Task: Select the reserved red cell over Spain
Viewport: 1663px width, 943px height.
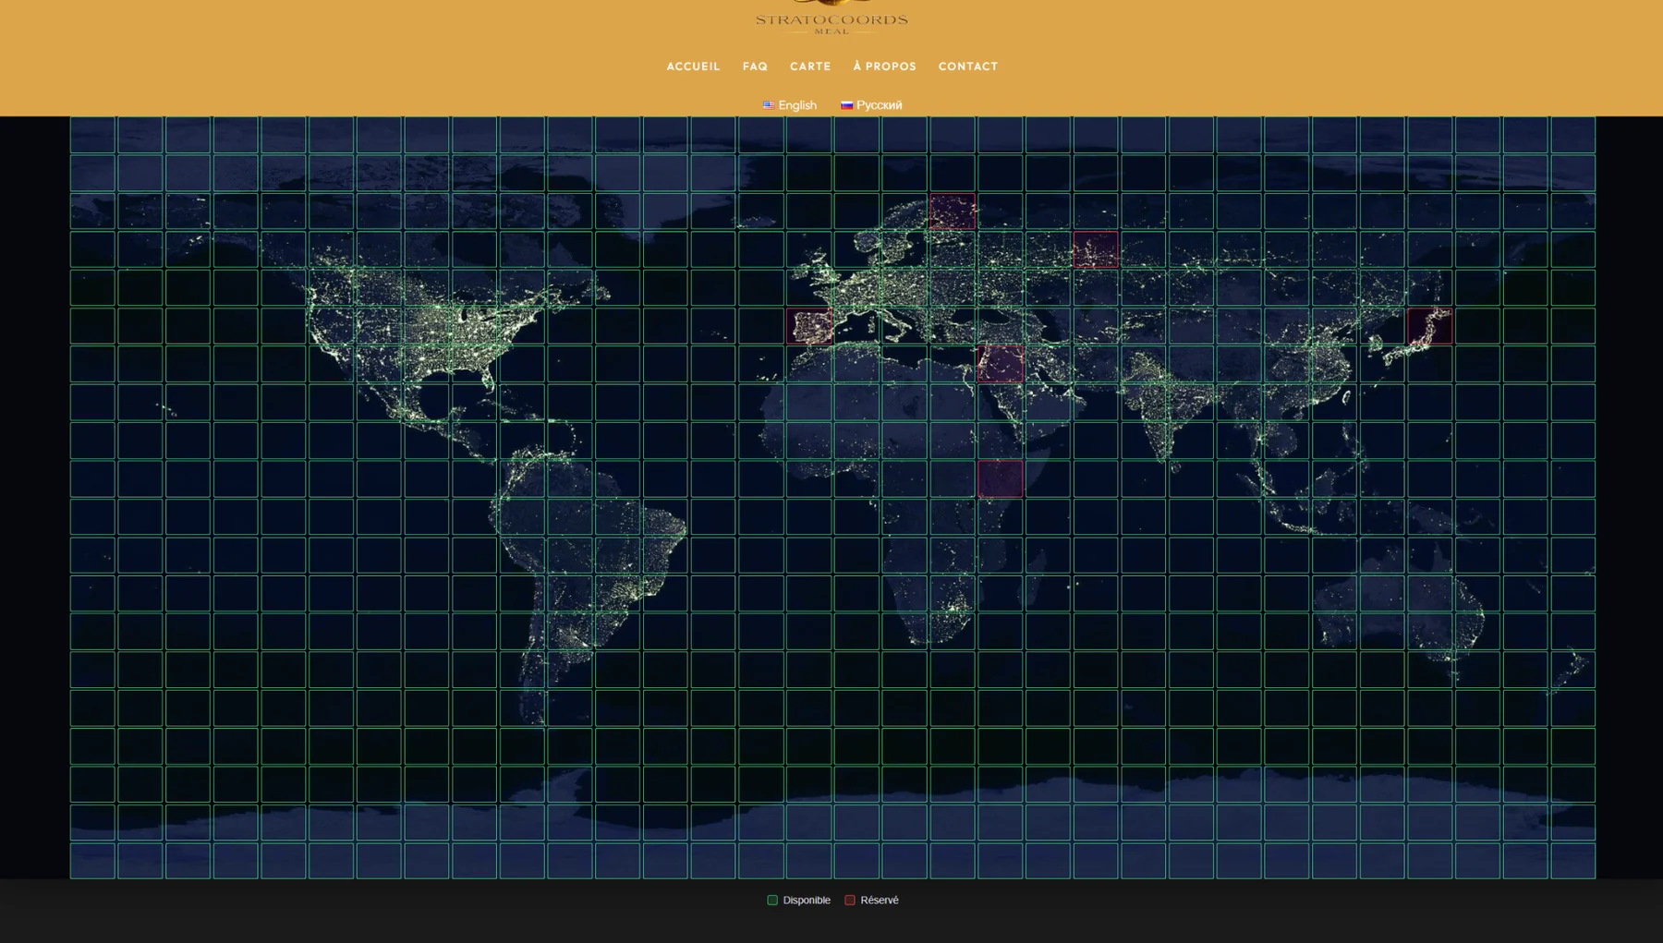Action: [x=809, y=326]
